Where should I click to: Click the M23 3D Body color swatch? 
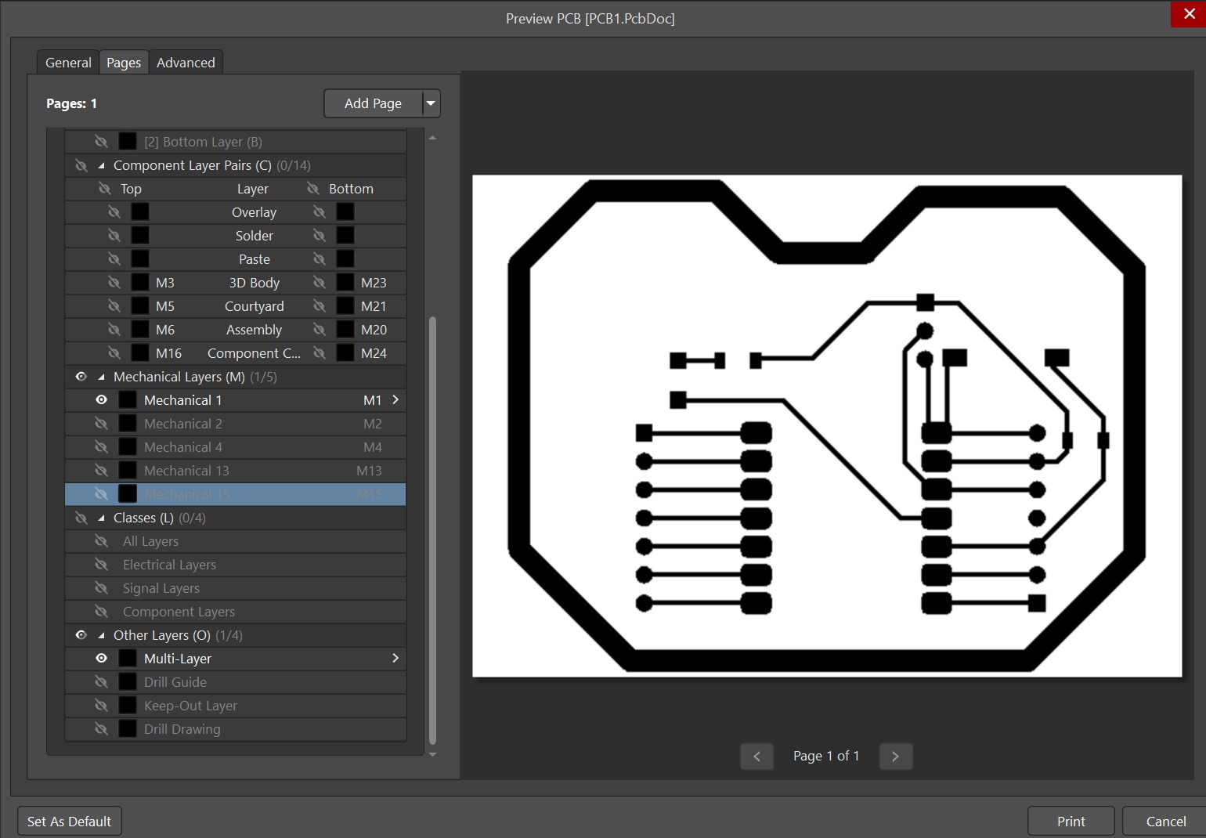pos(345,283)
